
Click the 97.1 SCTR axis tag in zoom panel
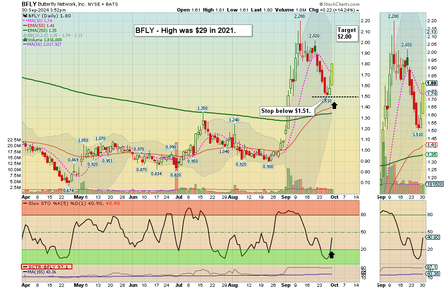tap(432, 267)
